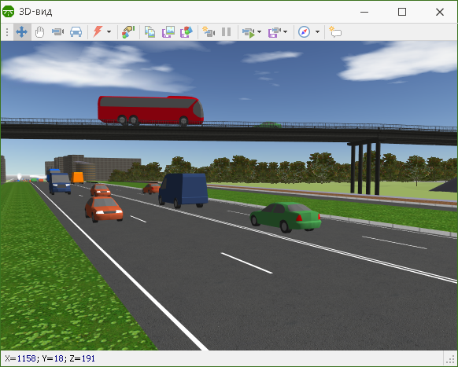The height and width of the screenshot is (367, 458).
Task: Save the 3D scene objects icon
Action: coord(187,31)
